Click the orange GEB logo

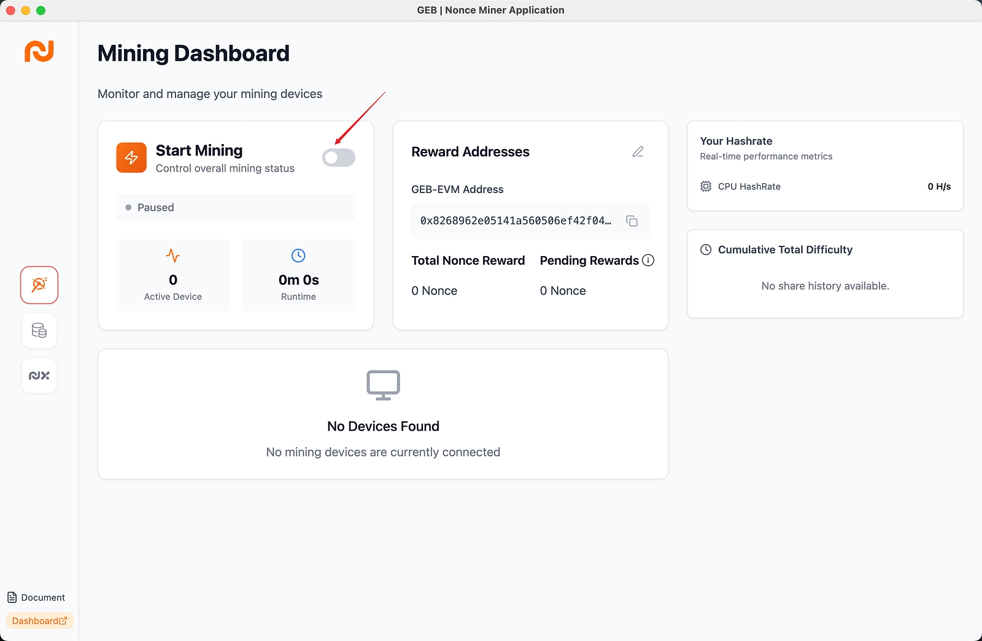click(x=39, y=51)
